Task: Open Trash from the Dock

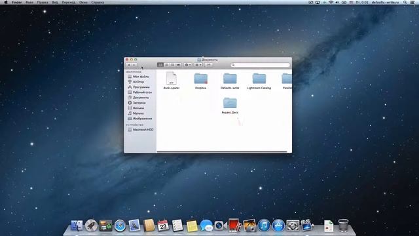Action: (x=343, y=226)
